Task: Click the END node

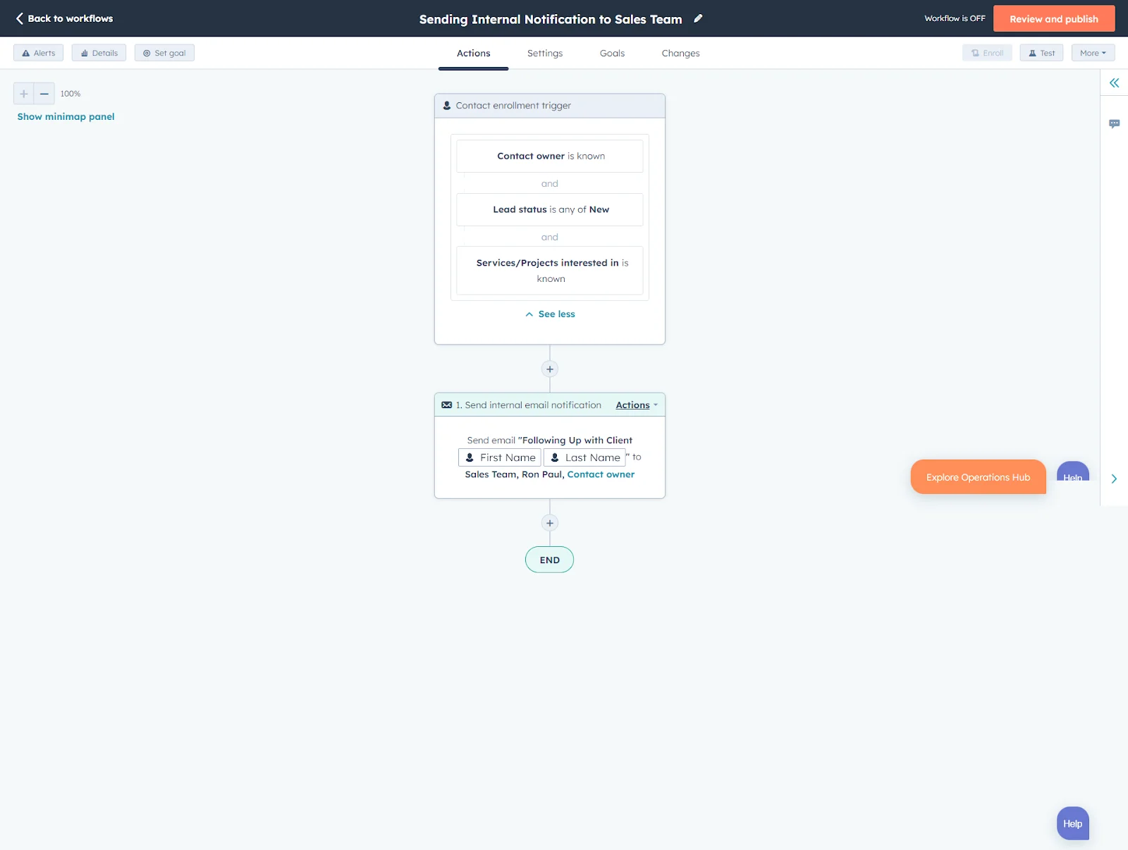Action: click(x=549, y=559)
